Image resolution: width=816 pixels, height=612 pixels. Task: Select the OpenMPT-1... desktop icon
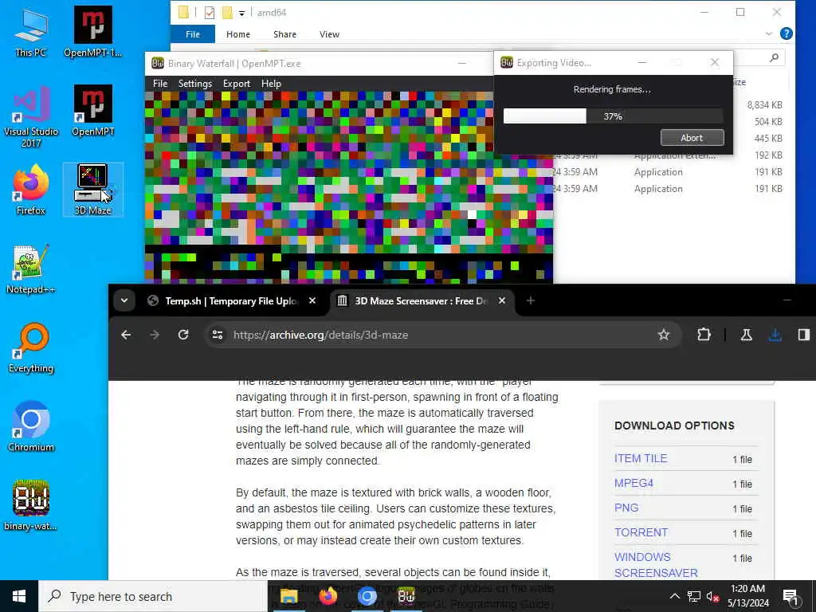(92, 32)
